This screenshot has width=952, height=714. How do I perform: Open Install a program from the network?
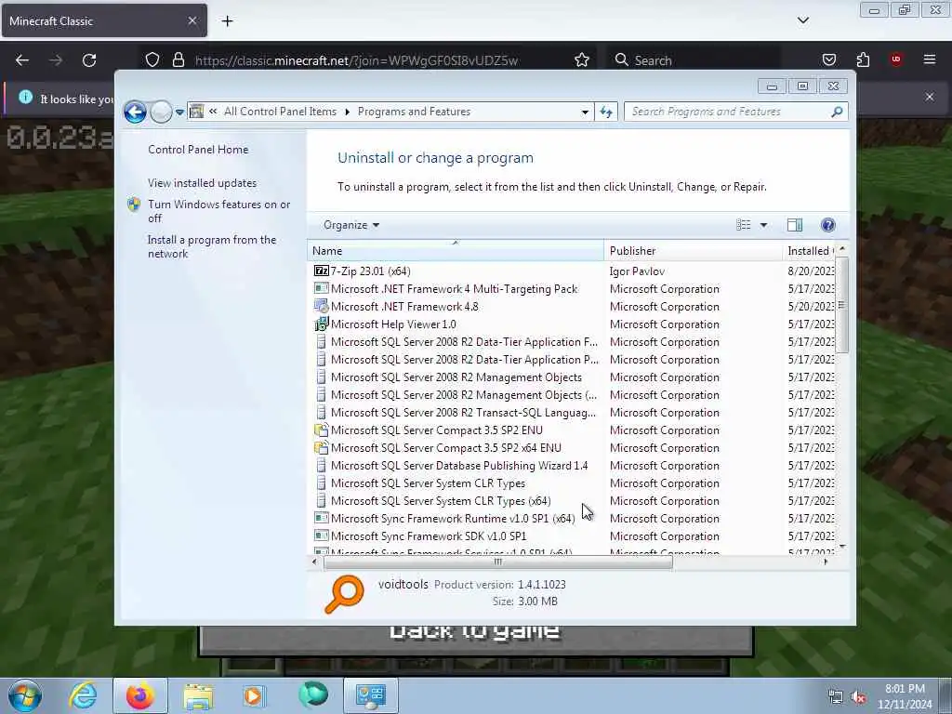(212, 246)
